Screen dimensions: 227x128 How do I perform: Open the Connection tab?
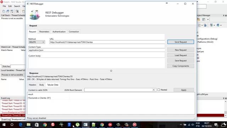[x=74, y=32]
